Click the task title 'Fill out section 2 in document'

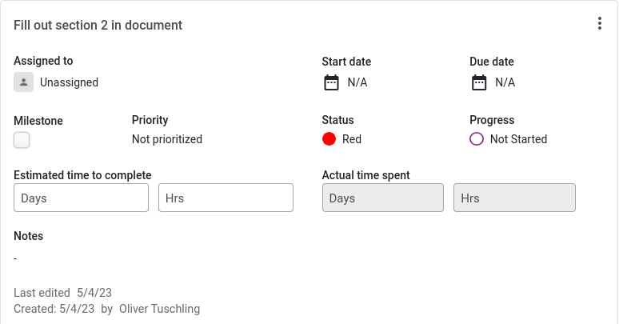[98, 26]
